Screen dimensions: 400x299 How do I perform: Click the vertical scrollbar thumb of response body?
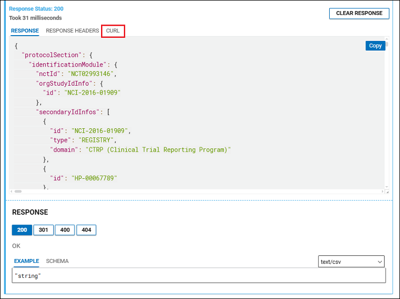[387, 44]
